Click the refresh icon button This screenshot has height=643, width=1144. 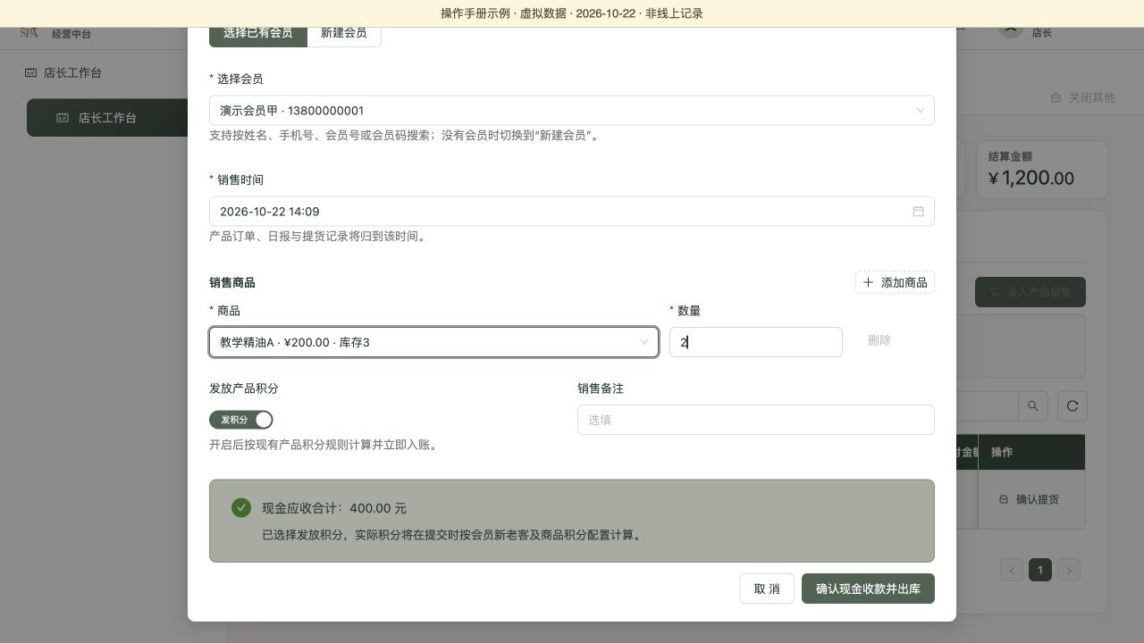point(1072,405)
